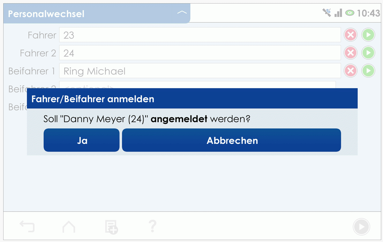
Task: Remove Beifahrer 1 using red X icon
Action: click(x=350, y=71)
